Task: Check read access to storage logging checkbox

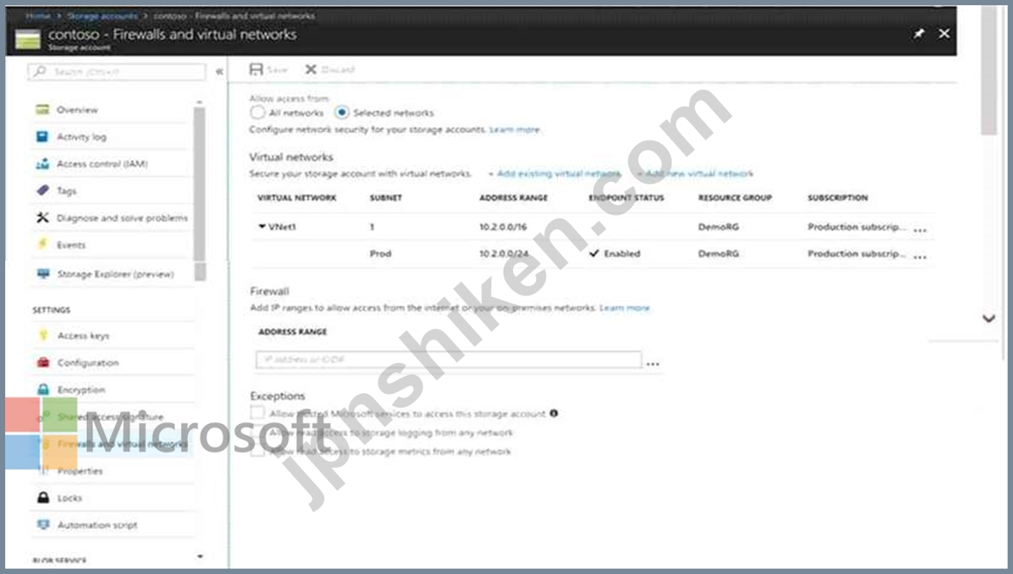Action: click(258, 433)
